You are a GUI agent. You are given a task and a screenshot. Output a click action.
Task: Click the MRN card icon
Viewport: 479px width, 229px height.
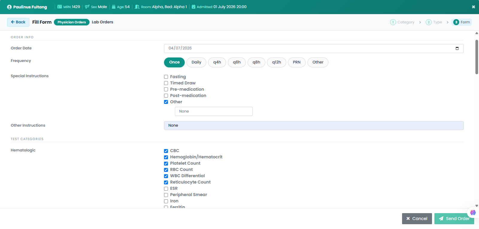[x=60, y=7]
